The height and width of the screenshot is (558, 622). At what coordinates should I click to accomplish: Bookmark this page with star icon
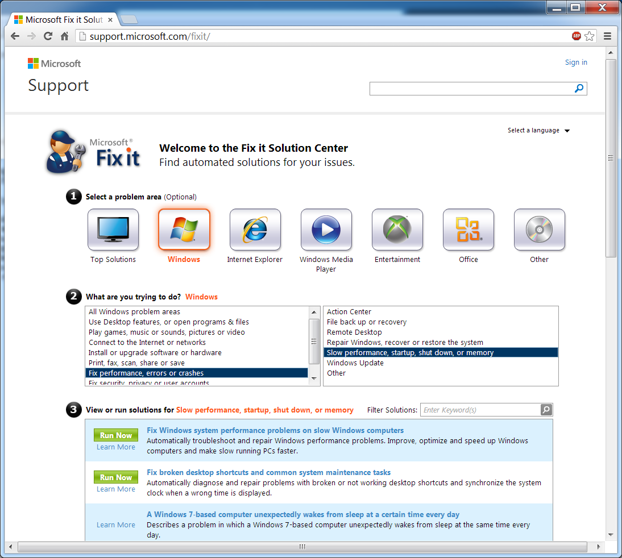(x=590, y=36)
